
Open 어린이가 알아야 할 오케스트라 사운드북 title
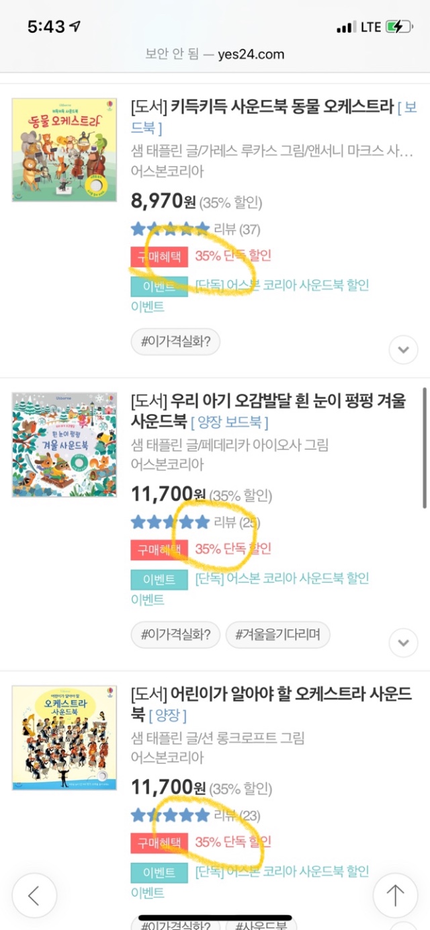point(269,695)
